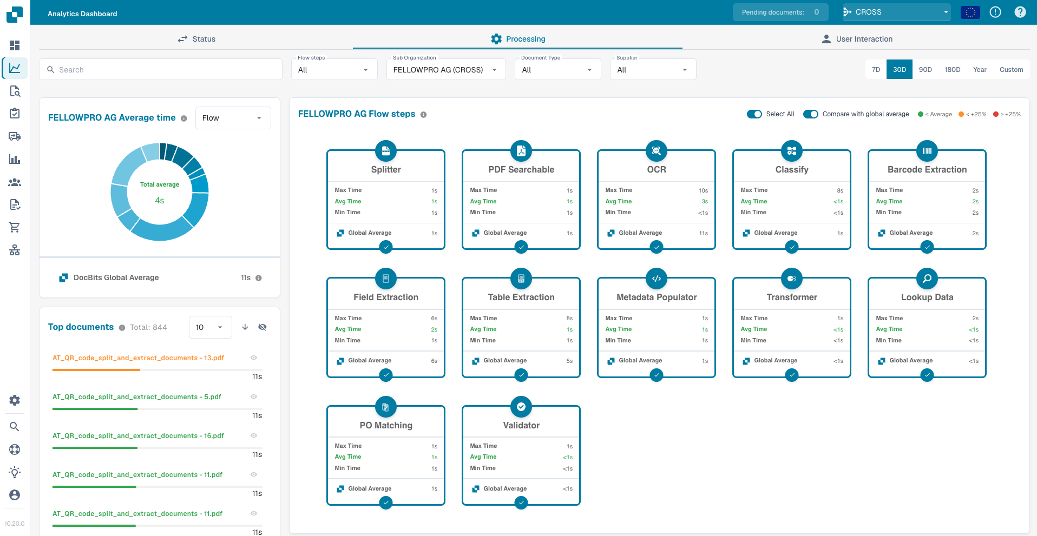Open the bar chart sidebar icon
1037x536 pixels.
pos(15,159)
